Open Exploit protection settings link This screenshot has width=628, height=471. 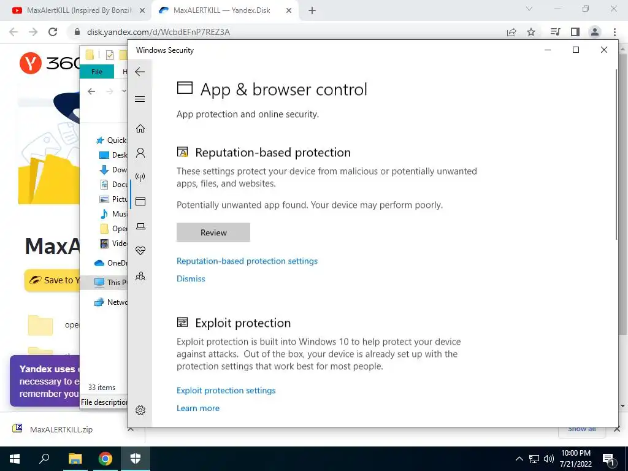(x=226, y=391)
